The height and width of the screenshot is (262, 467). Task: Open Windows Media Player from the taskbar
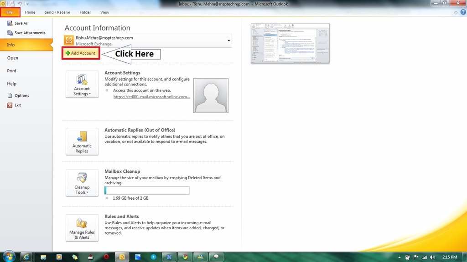pos(59,257)
